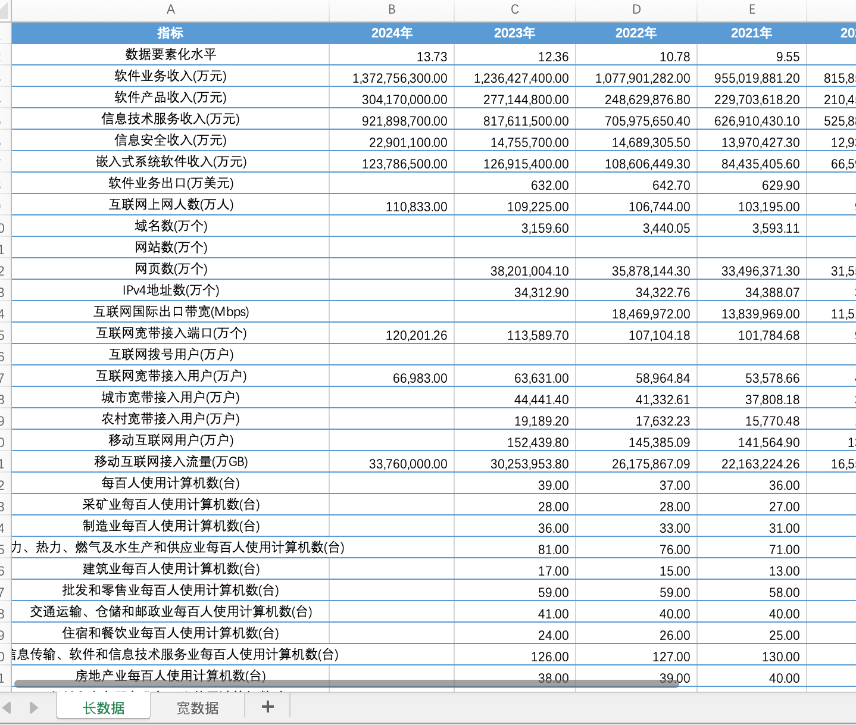Image resolution: width=856 pixels, height=725 pixels.
Task: Click the cell showing 13,970,427.30
Action: click(x=752, y=140)
